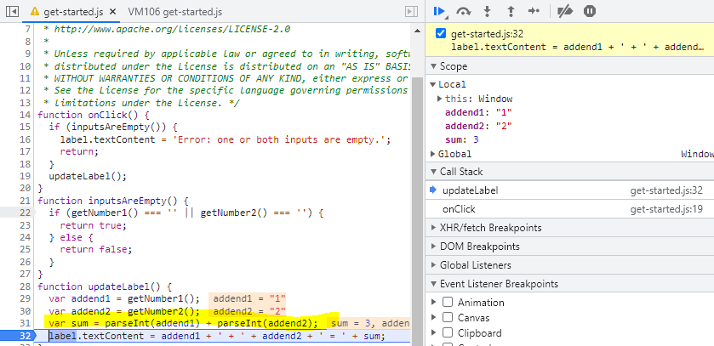
Task: Step out of current function
Action: click(x=511, y=11)
